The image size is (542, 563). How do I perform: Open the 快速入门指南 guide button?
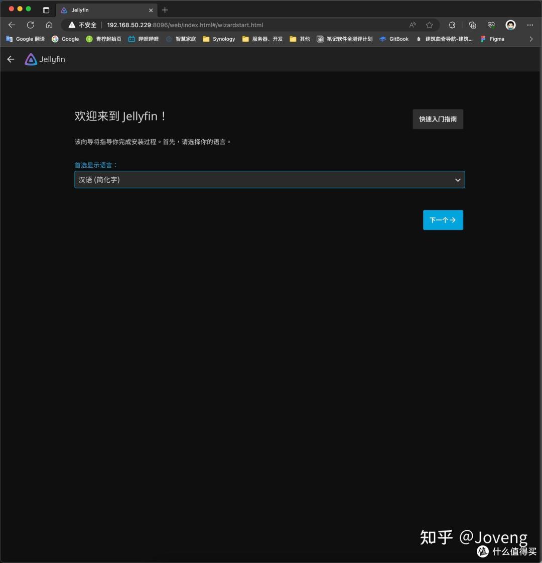point(437,119)
